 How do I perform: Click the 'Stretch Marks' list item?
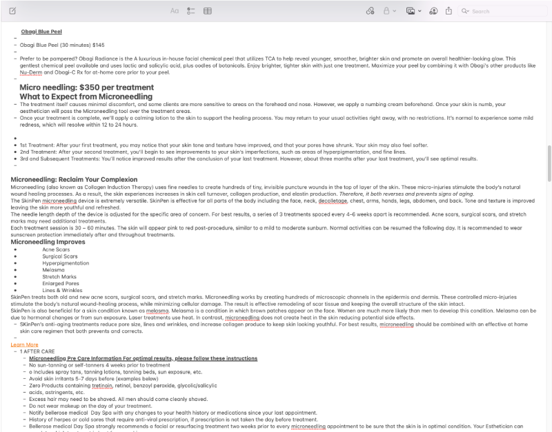point(59,277)
